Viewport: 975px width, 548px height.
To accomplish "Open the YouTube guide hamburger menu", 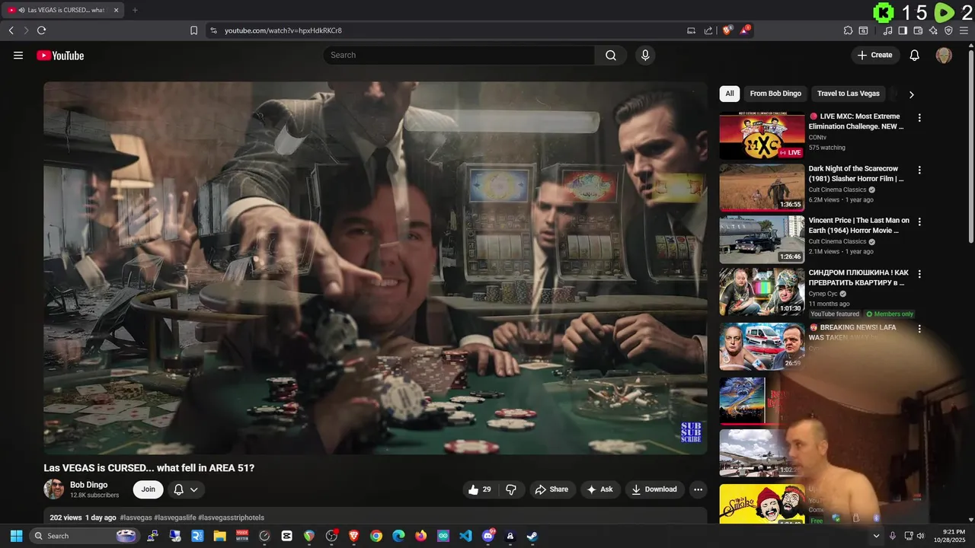I will pyautogui.click(x=18, y=55).
